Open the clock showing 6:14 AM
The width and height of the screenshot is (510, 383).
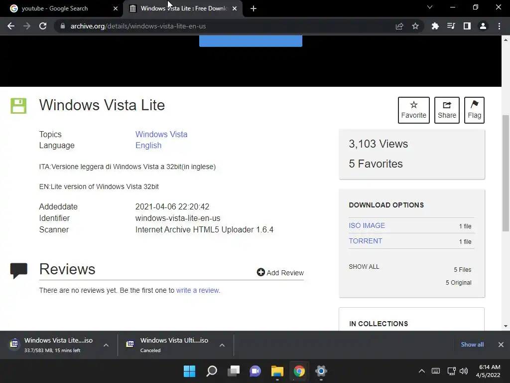[x=488, y=371]
